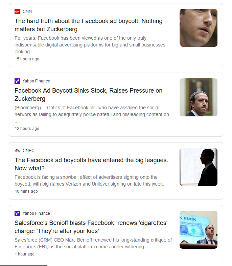Click the snippet starting 'For years, Facebook has been'
The height and width of the screenshot is (266, 232).
90,45
